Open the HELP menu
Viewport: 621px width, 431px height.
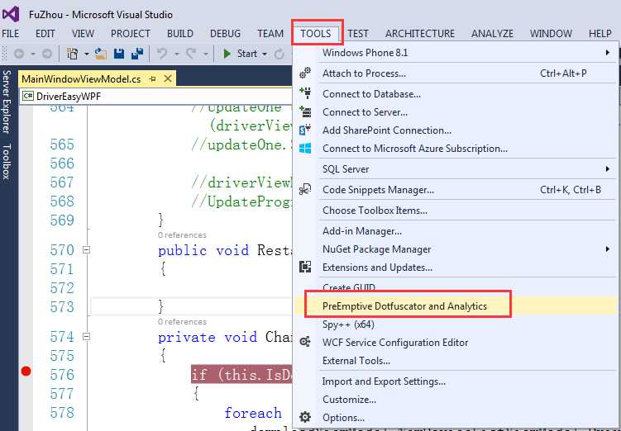600,34
